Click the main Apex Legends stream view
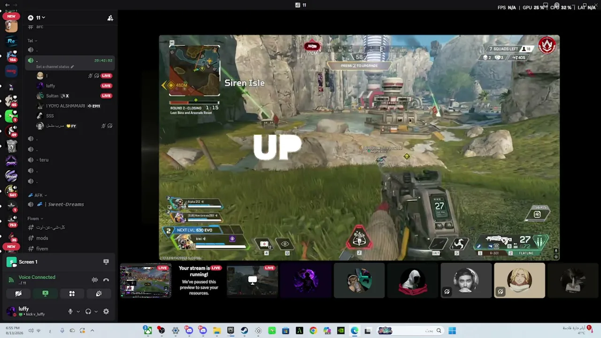 359,148
